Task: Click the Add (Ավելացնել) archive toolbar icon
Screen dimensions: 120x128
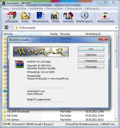Action: coord(12,17)
